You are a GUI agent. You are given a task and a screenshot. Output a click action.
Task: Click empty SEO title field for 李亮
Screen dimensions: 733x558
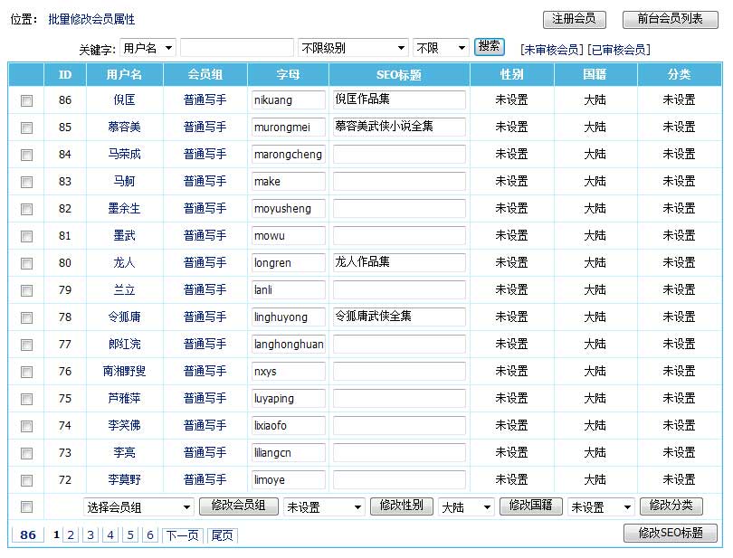(399, 452)
